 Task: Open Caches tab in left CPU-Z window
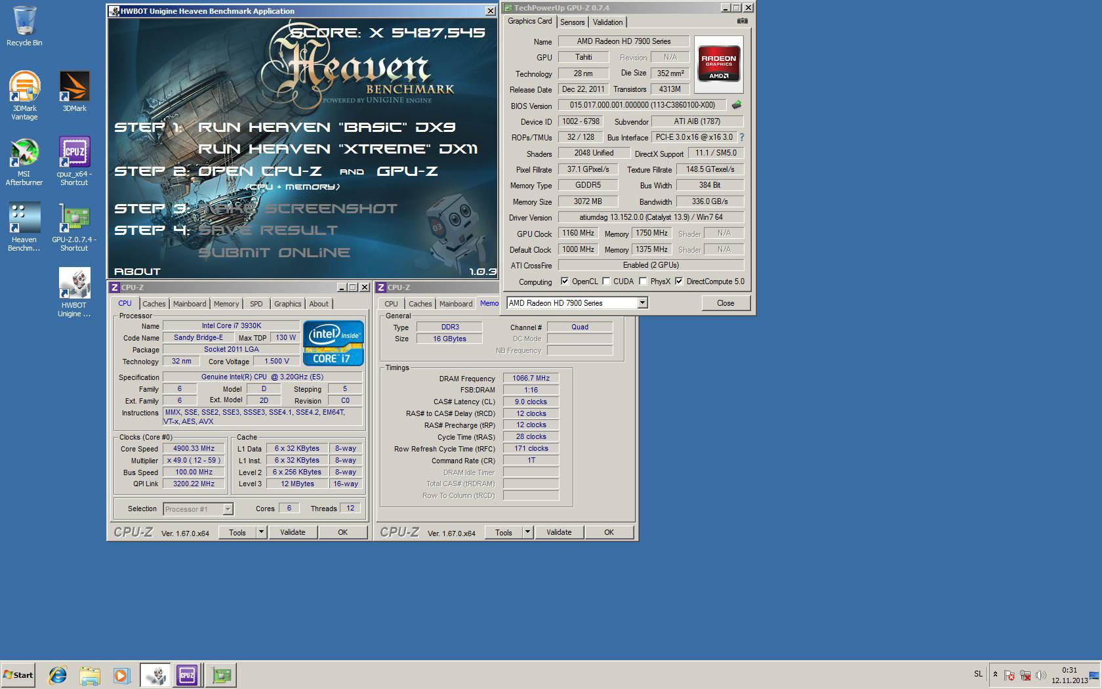tap(154, 304)
